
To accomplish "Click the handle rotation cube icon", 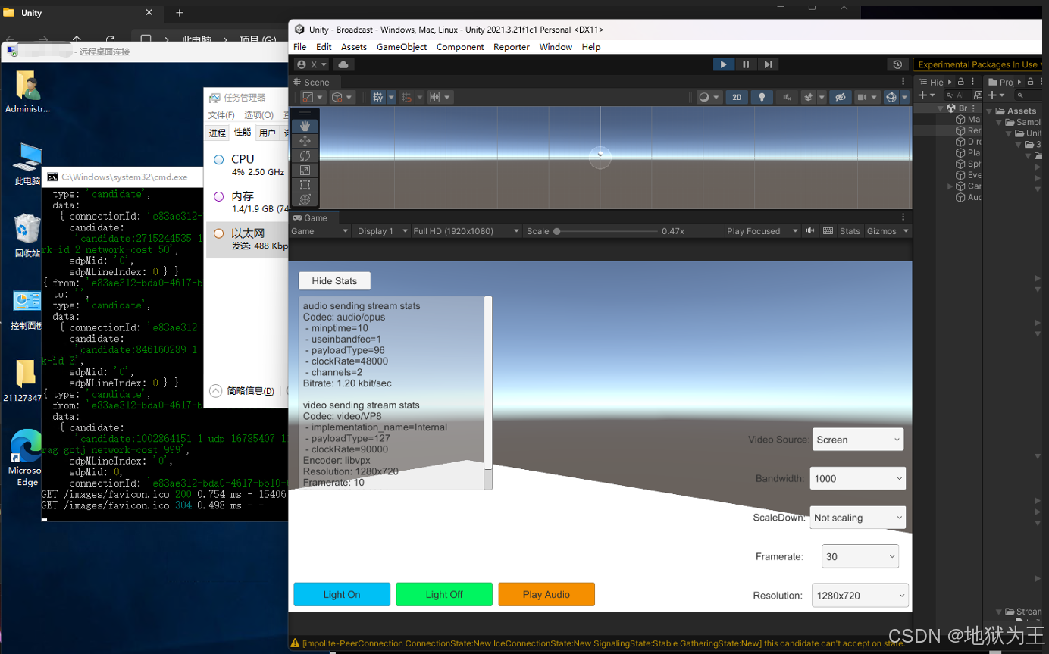I will (x=342, y=97).
